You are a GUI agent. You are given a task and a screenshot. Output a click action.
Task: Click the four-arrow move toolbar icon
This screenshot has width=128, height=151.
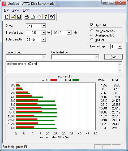[x=39, y=17]
